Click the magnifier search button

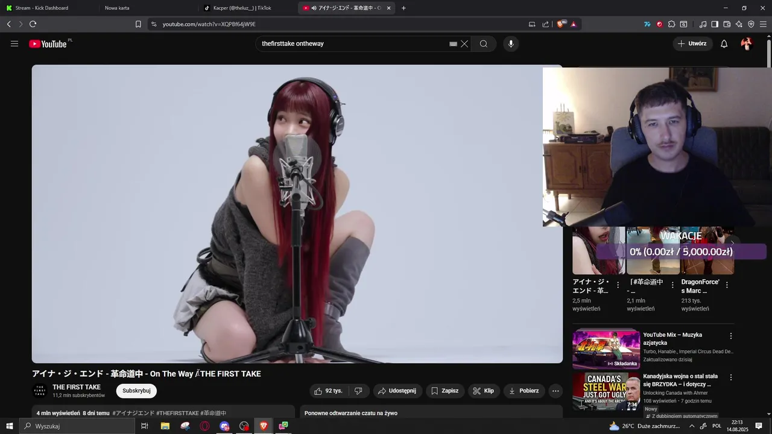(484, 43)
